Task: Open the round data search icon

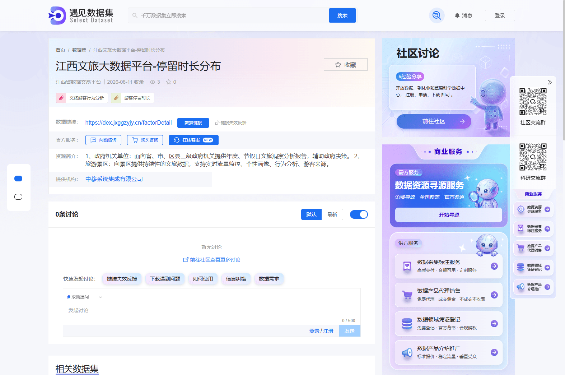Action: pos(436,15)
